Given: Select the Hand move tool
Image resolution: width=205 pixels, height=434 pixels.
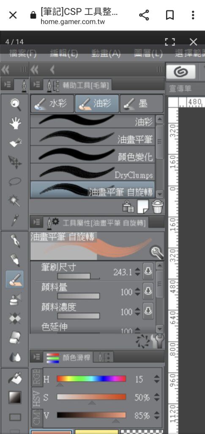Looking at the screenshot, I should pyautogui.click(x=15, y=123).
